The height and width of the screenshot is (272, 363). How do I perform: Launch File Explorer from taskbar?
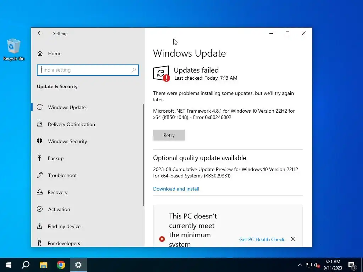(43, 265)
